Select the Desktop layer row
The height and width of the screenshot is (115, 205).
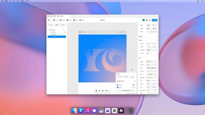click(57, 30)
